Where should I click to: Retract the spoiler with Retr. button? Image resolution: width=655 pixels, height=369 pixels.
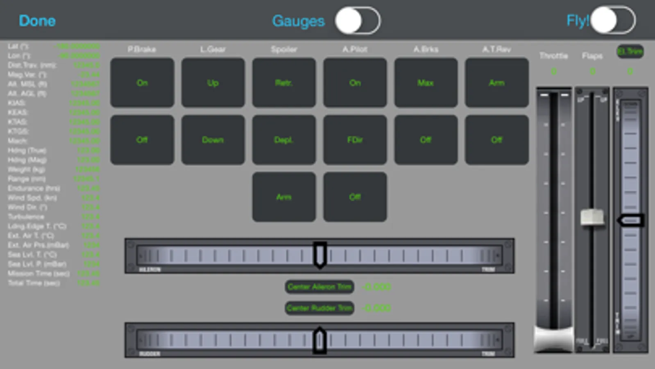tap(284, 82)
